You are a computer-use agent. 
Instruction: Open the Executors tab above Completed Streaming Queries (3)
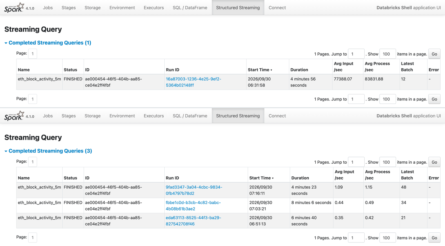tap(154, 116)
